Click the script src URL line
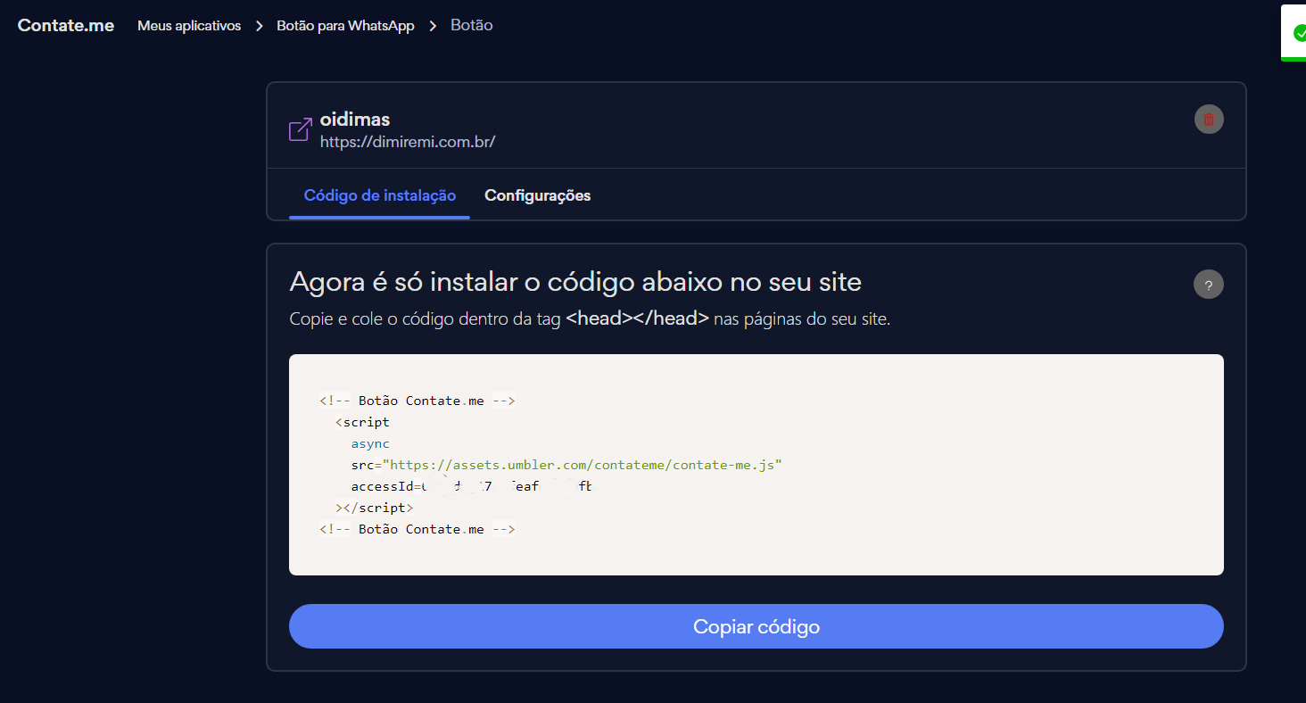 tap(566, 465)
